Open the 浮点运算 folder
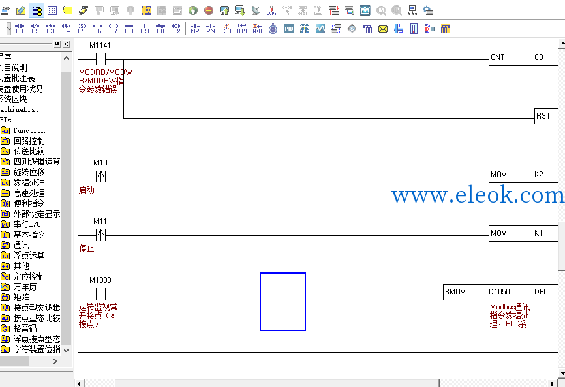The width and height of the screenshot is (565, 387). 29,255
